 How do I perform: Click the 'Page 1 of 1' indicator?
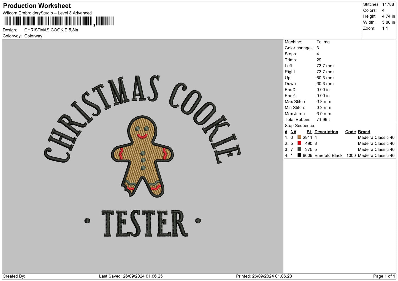384,276
